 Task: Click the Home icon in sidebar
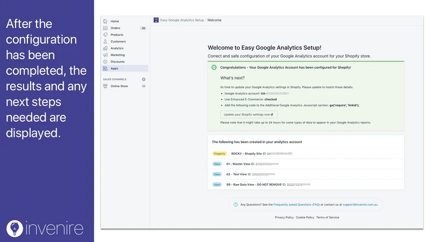pos(105,21)
